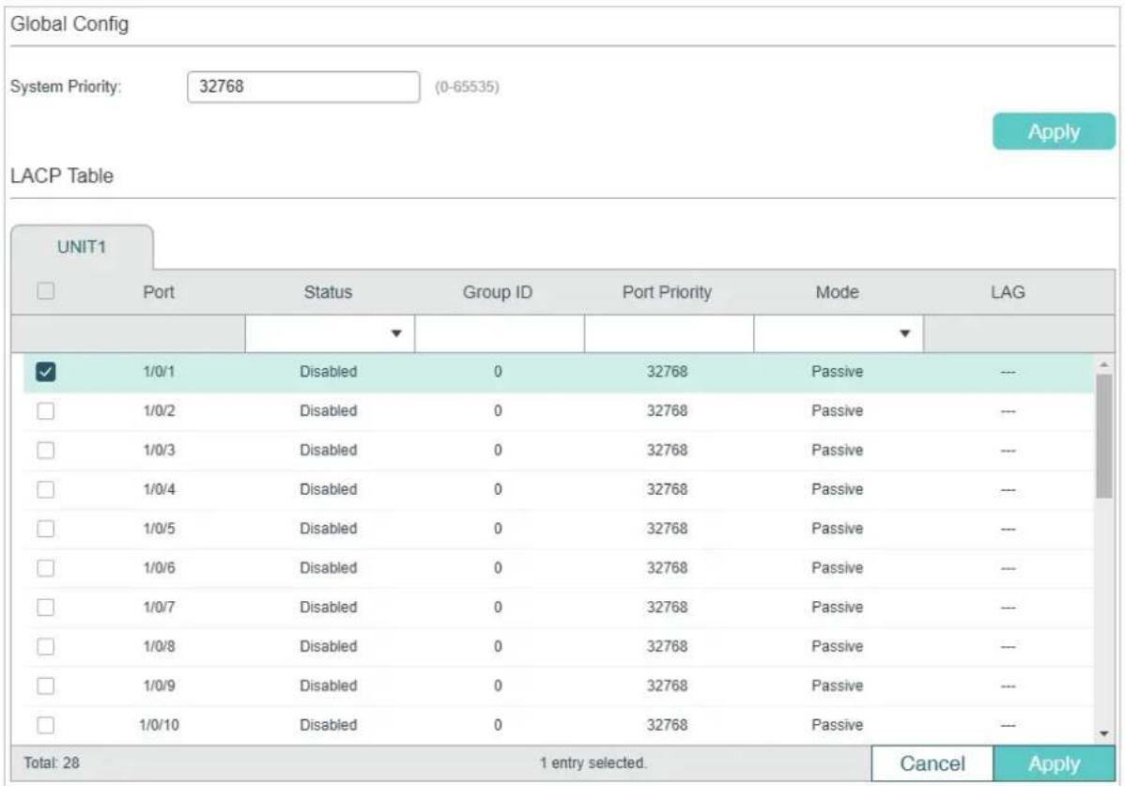The image size is (1125, 786).
Task: Click Disabled status of port 1/0/9
Action: 328,686
